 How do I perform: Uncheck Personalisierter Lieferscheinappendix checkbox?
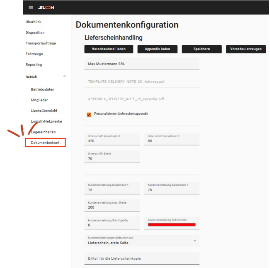click(89, 115)
